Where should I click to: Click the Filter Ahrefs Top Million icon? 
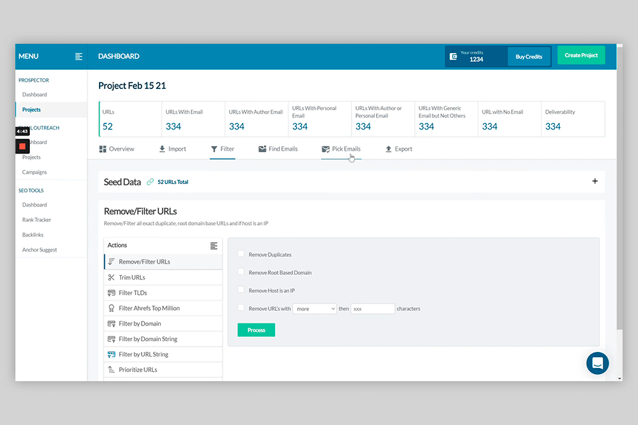(x=111, y=308)
